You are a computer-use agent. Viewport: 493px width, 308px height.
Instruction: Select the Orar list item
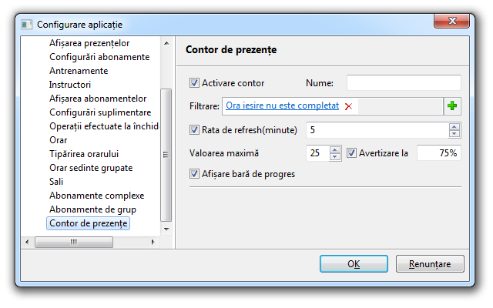pos(59,140)
